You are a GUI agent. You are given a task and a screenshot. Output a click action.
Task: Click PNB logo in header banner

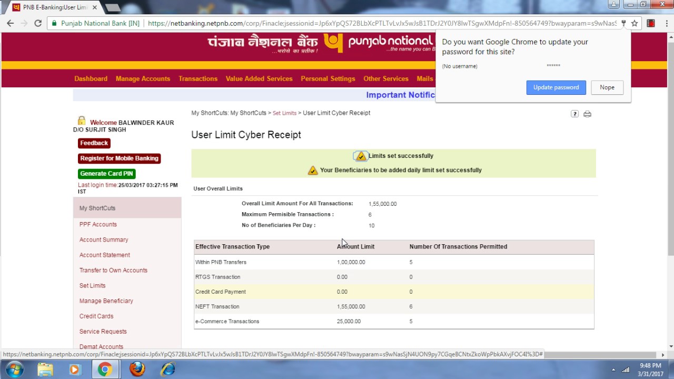click(x=333, y=43)
